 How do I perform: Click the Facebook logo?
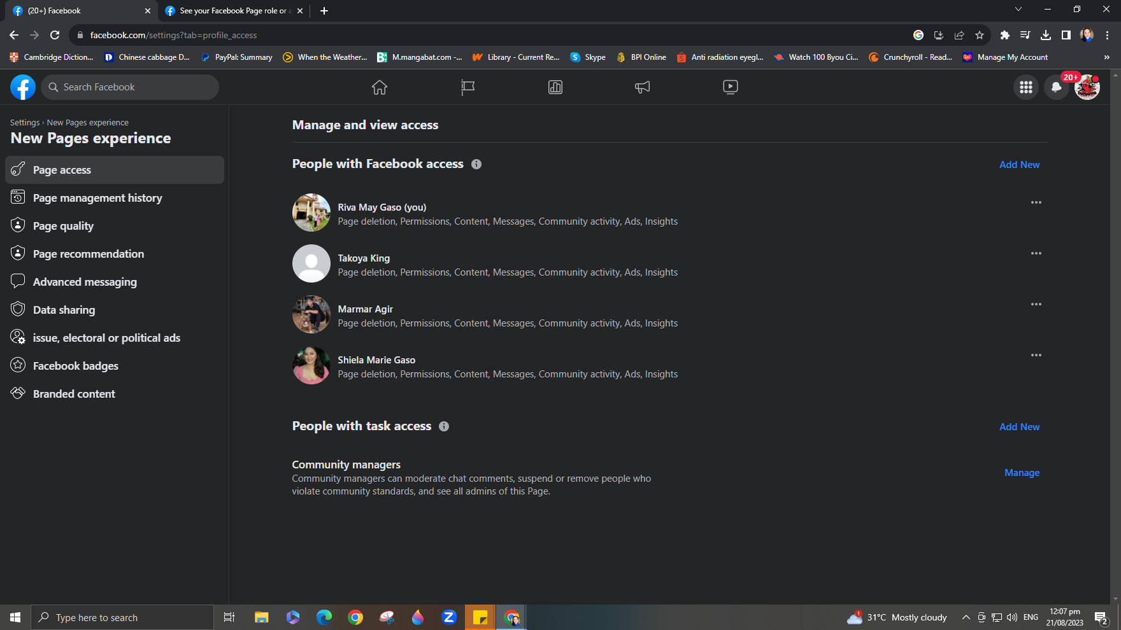[x=23, y=87]
